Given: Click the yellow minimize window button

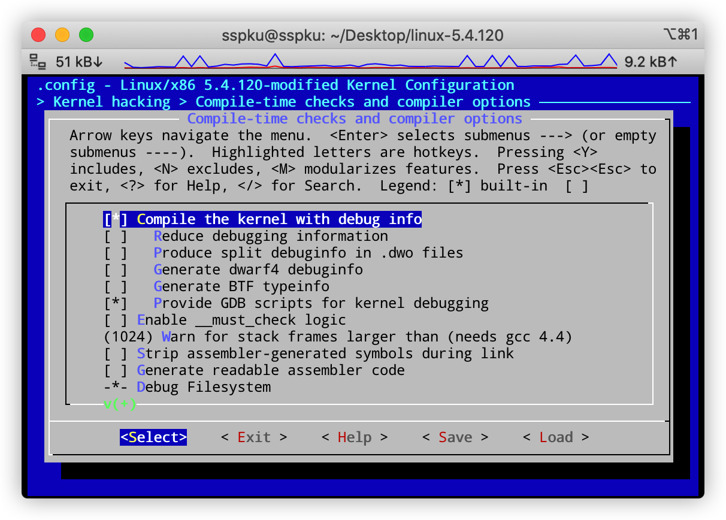Looking at the screenshot, I should click(62, 35).
